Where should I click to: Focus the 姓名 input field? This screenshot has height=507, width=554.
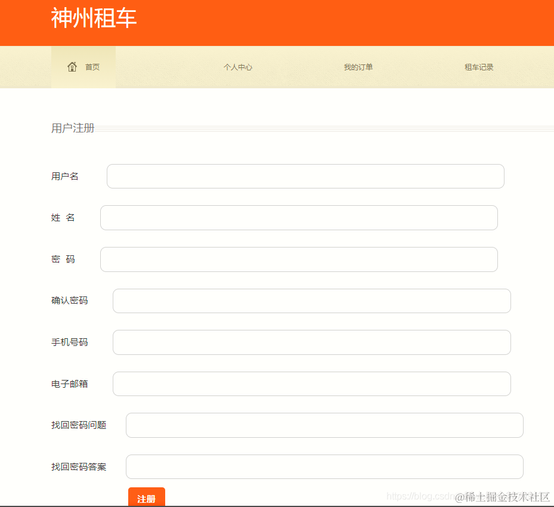click(x=299, y=218)
